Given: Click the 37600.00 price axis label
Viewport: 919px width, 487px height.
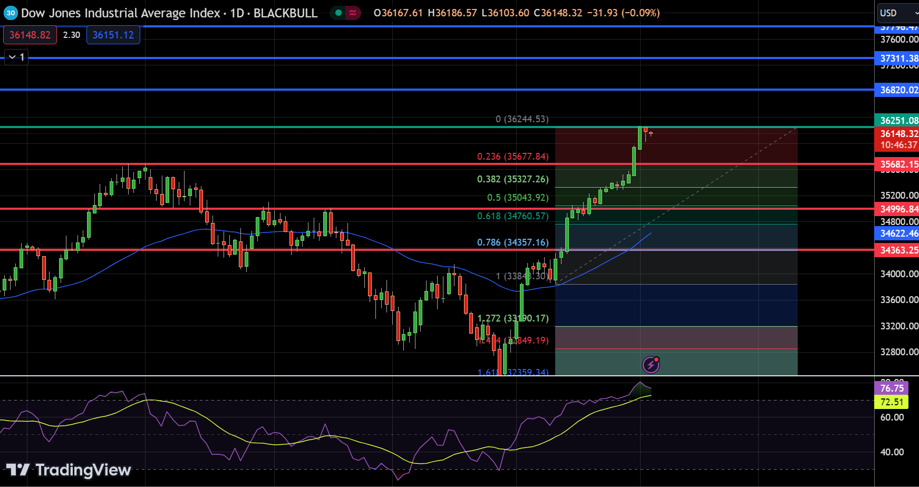Looking at the screenshot, I should (899, 40).
